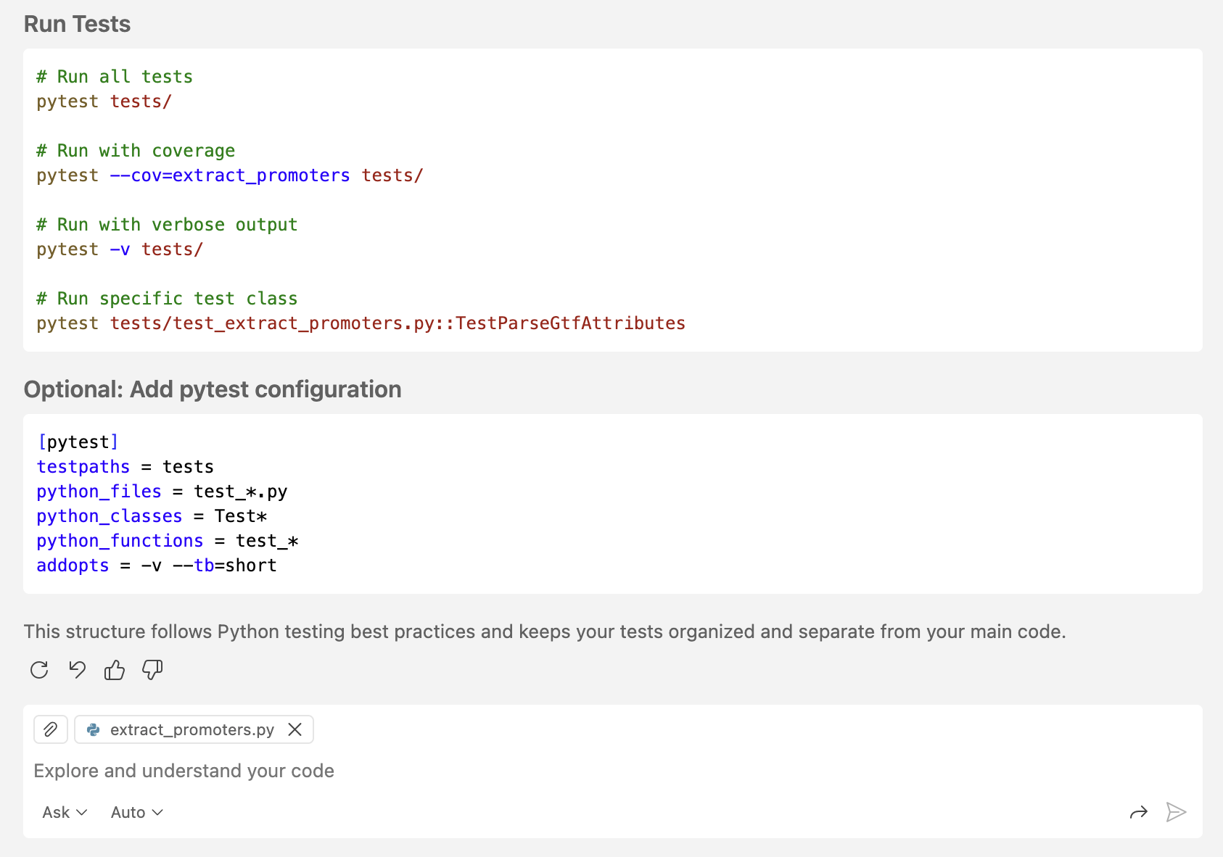Click the 'Optional: Add pytest configuration' heading
1223x857 pixels.
coord(213,389)
